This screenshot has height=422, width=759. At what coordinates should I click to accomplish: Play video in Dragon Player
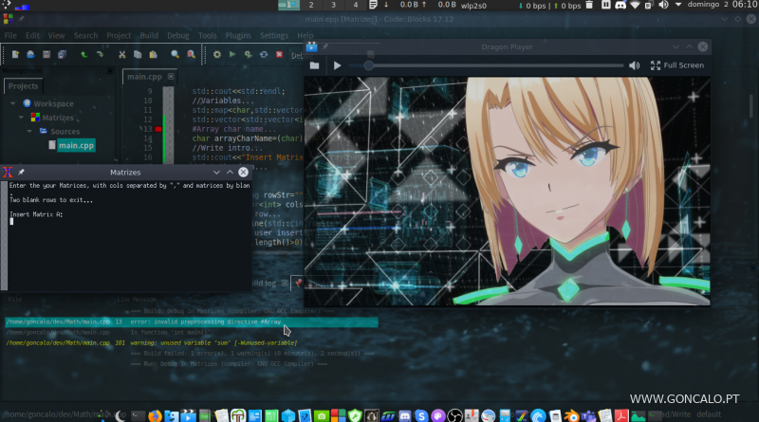[337, 65]
